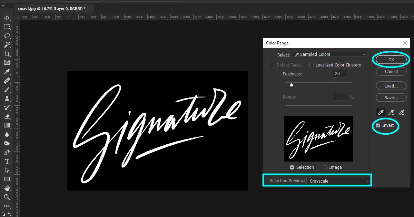Click the Load button
414x217 pixels.
click(x=391, y=86)
